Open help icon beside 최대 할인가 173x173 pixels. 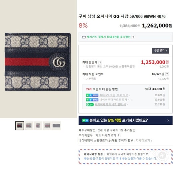tap(100, 63)
